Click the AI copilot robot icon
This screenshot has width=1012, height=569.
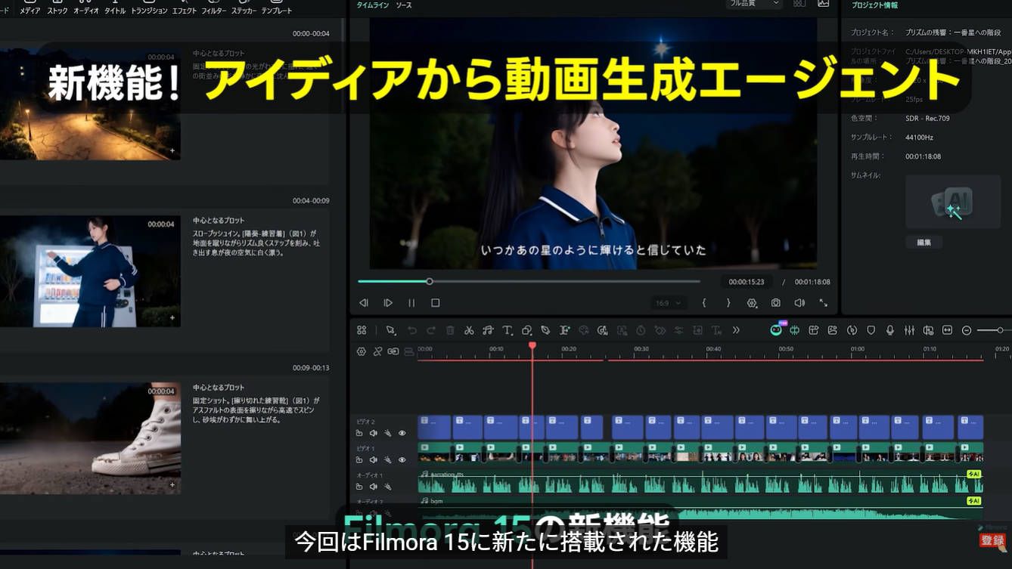pyautogui.click(x=777, y=329)
